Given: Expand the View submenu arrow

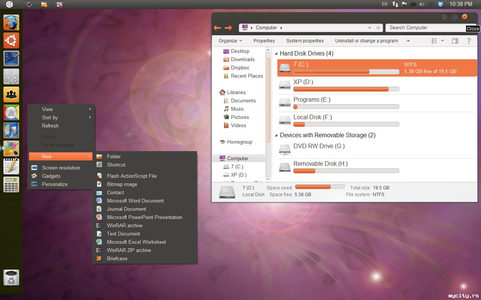Looking at the screenshot, I should (x=90, y=109).
